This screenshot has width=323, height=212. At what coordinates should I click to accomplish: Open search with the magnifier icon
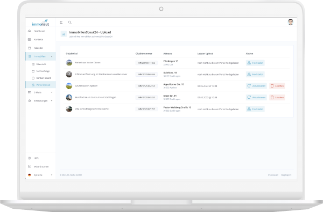point(70,23)
